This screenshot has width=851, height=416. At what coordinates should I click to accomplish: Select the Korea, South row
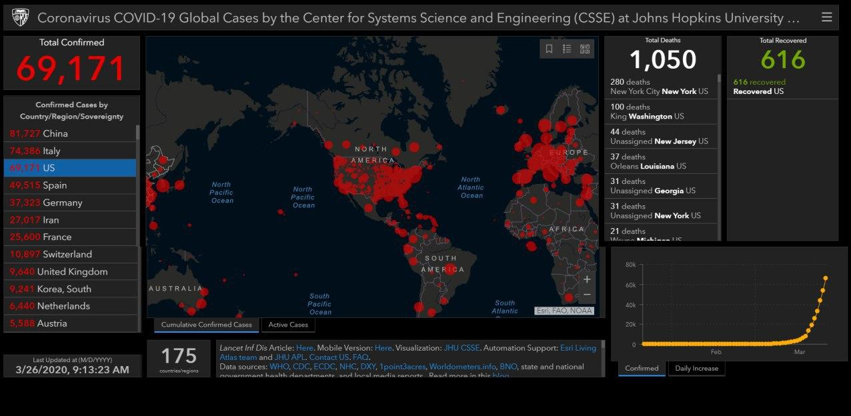click(x=70, y=289)
